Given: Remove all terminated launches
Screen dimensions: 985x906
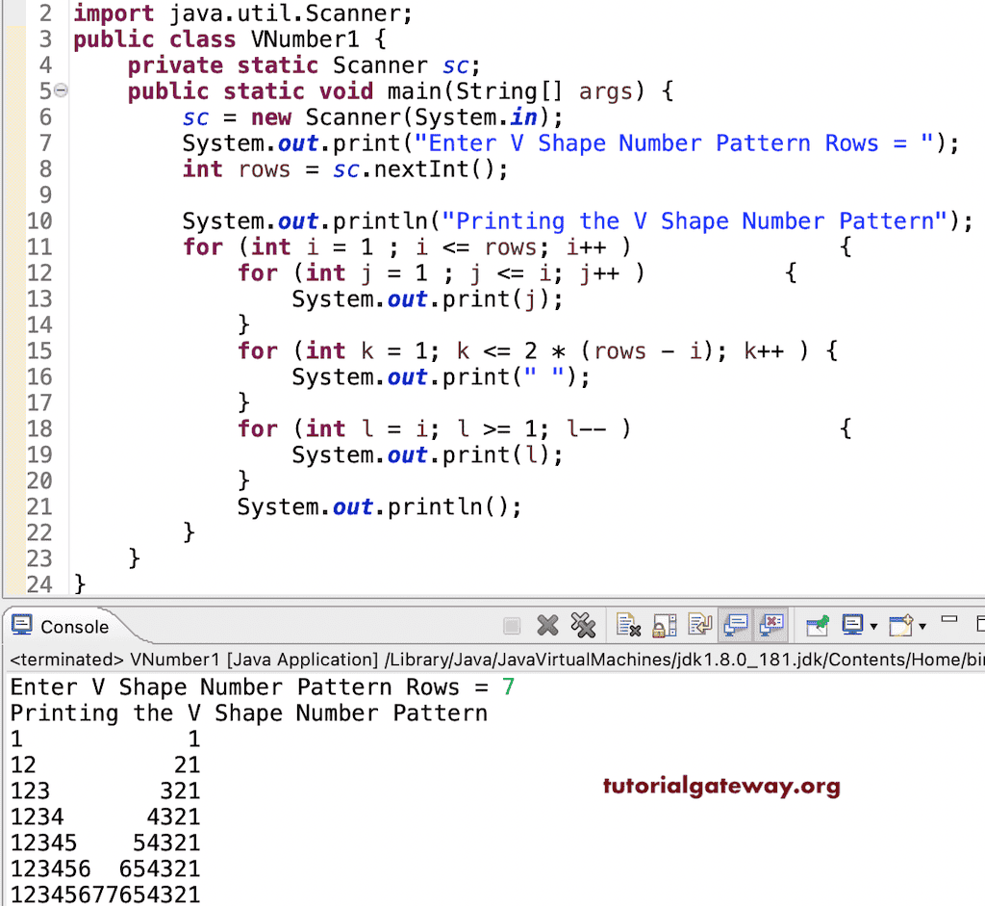Looking at the screenshot, I should [583, 624].
